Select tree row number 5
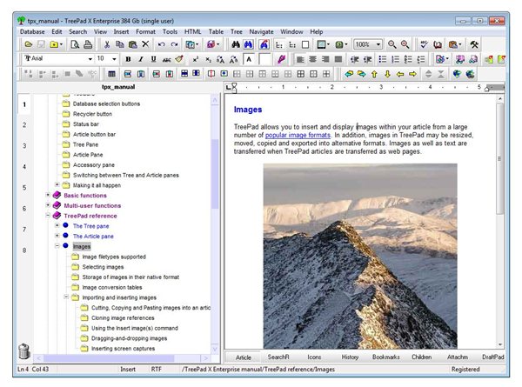The width and height of the screenshot is (522, 387). click(x=24, y=188)
